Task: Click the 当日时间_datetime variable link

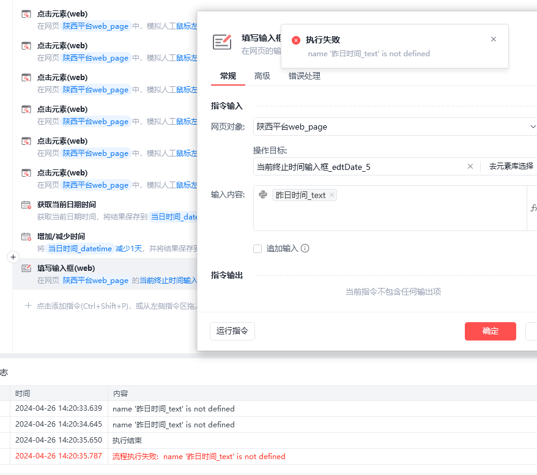Action: [80, 249]
